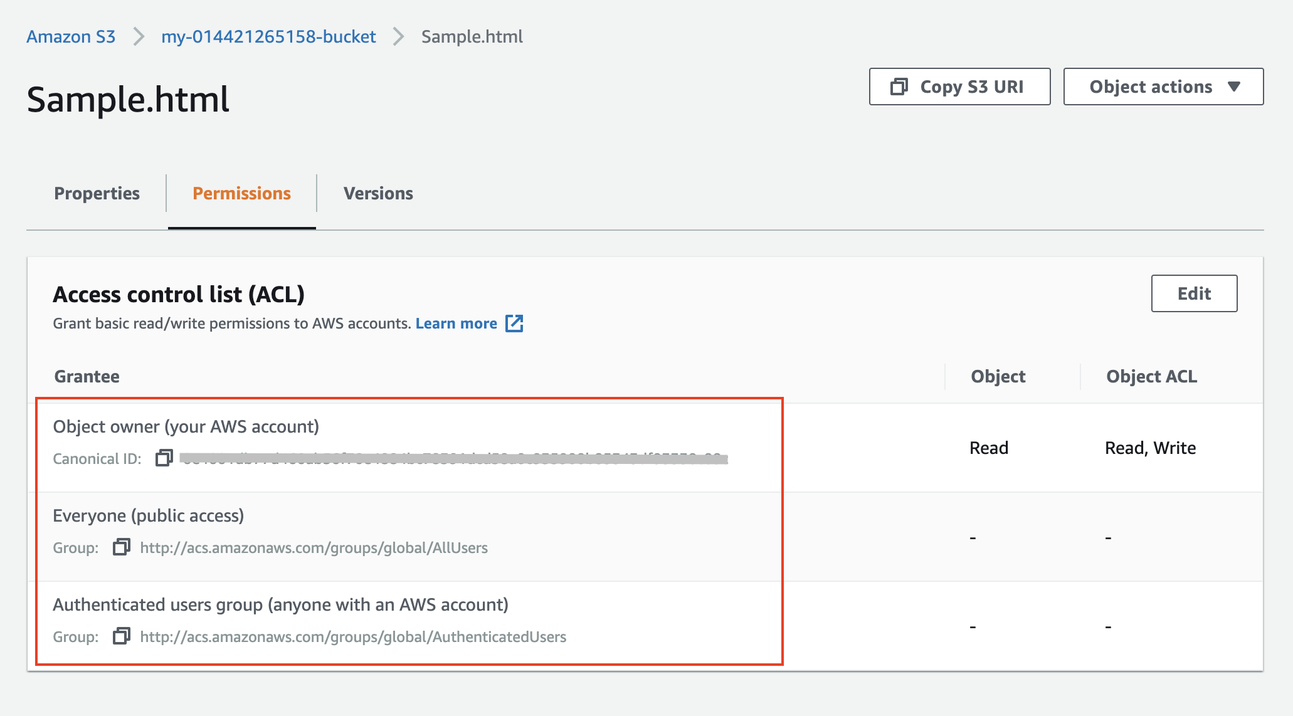Copy the Canonical ID using copy icon

(x=164, y=458)
